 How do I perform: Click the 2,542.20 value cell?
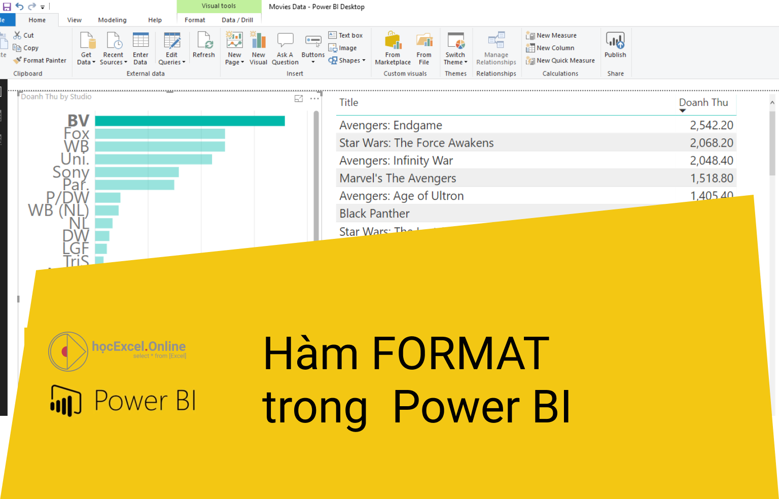[x=711, y=125]
